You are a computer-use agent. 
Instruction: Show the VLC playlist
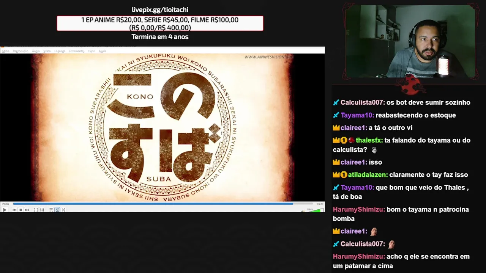click(x=51, y=210)
